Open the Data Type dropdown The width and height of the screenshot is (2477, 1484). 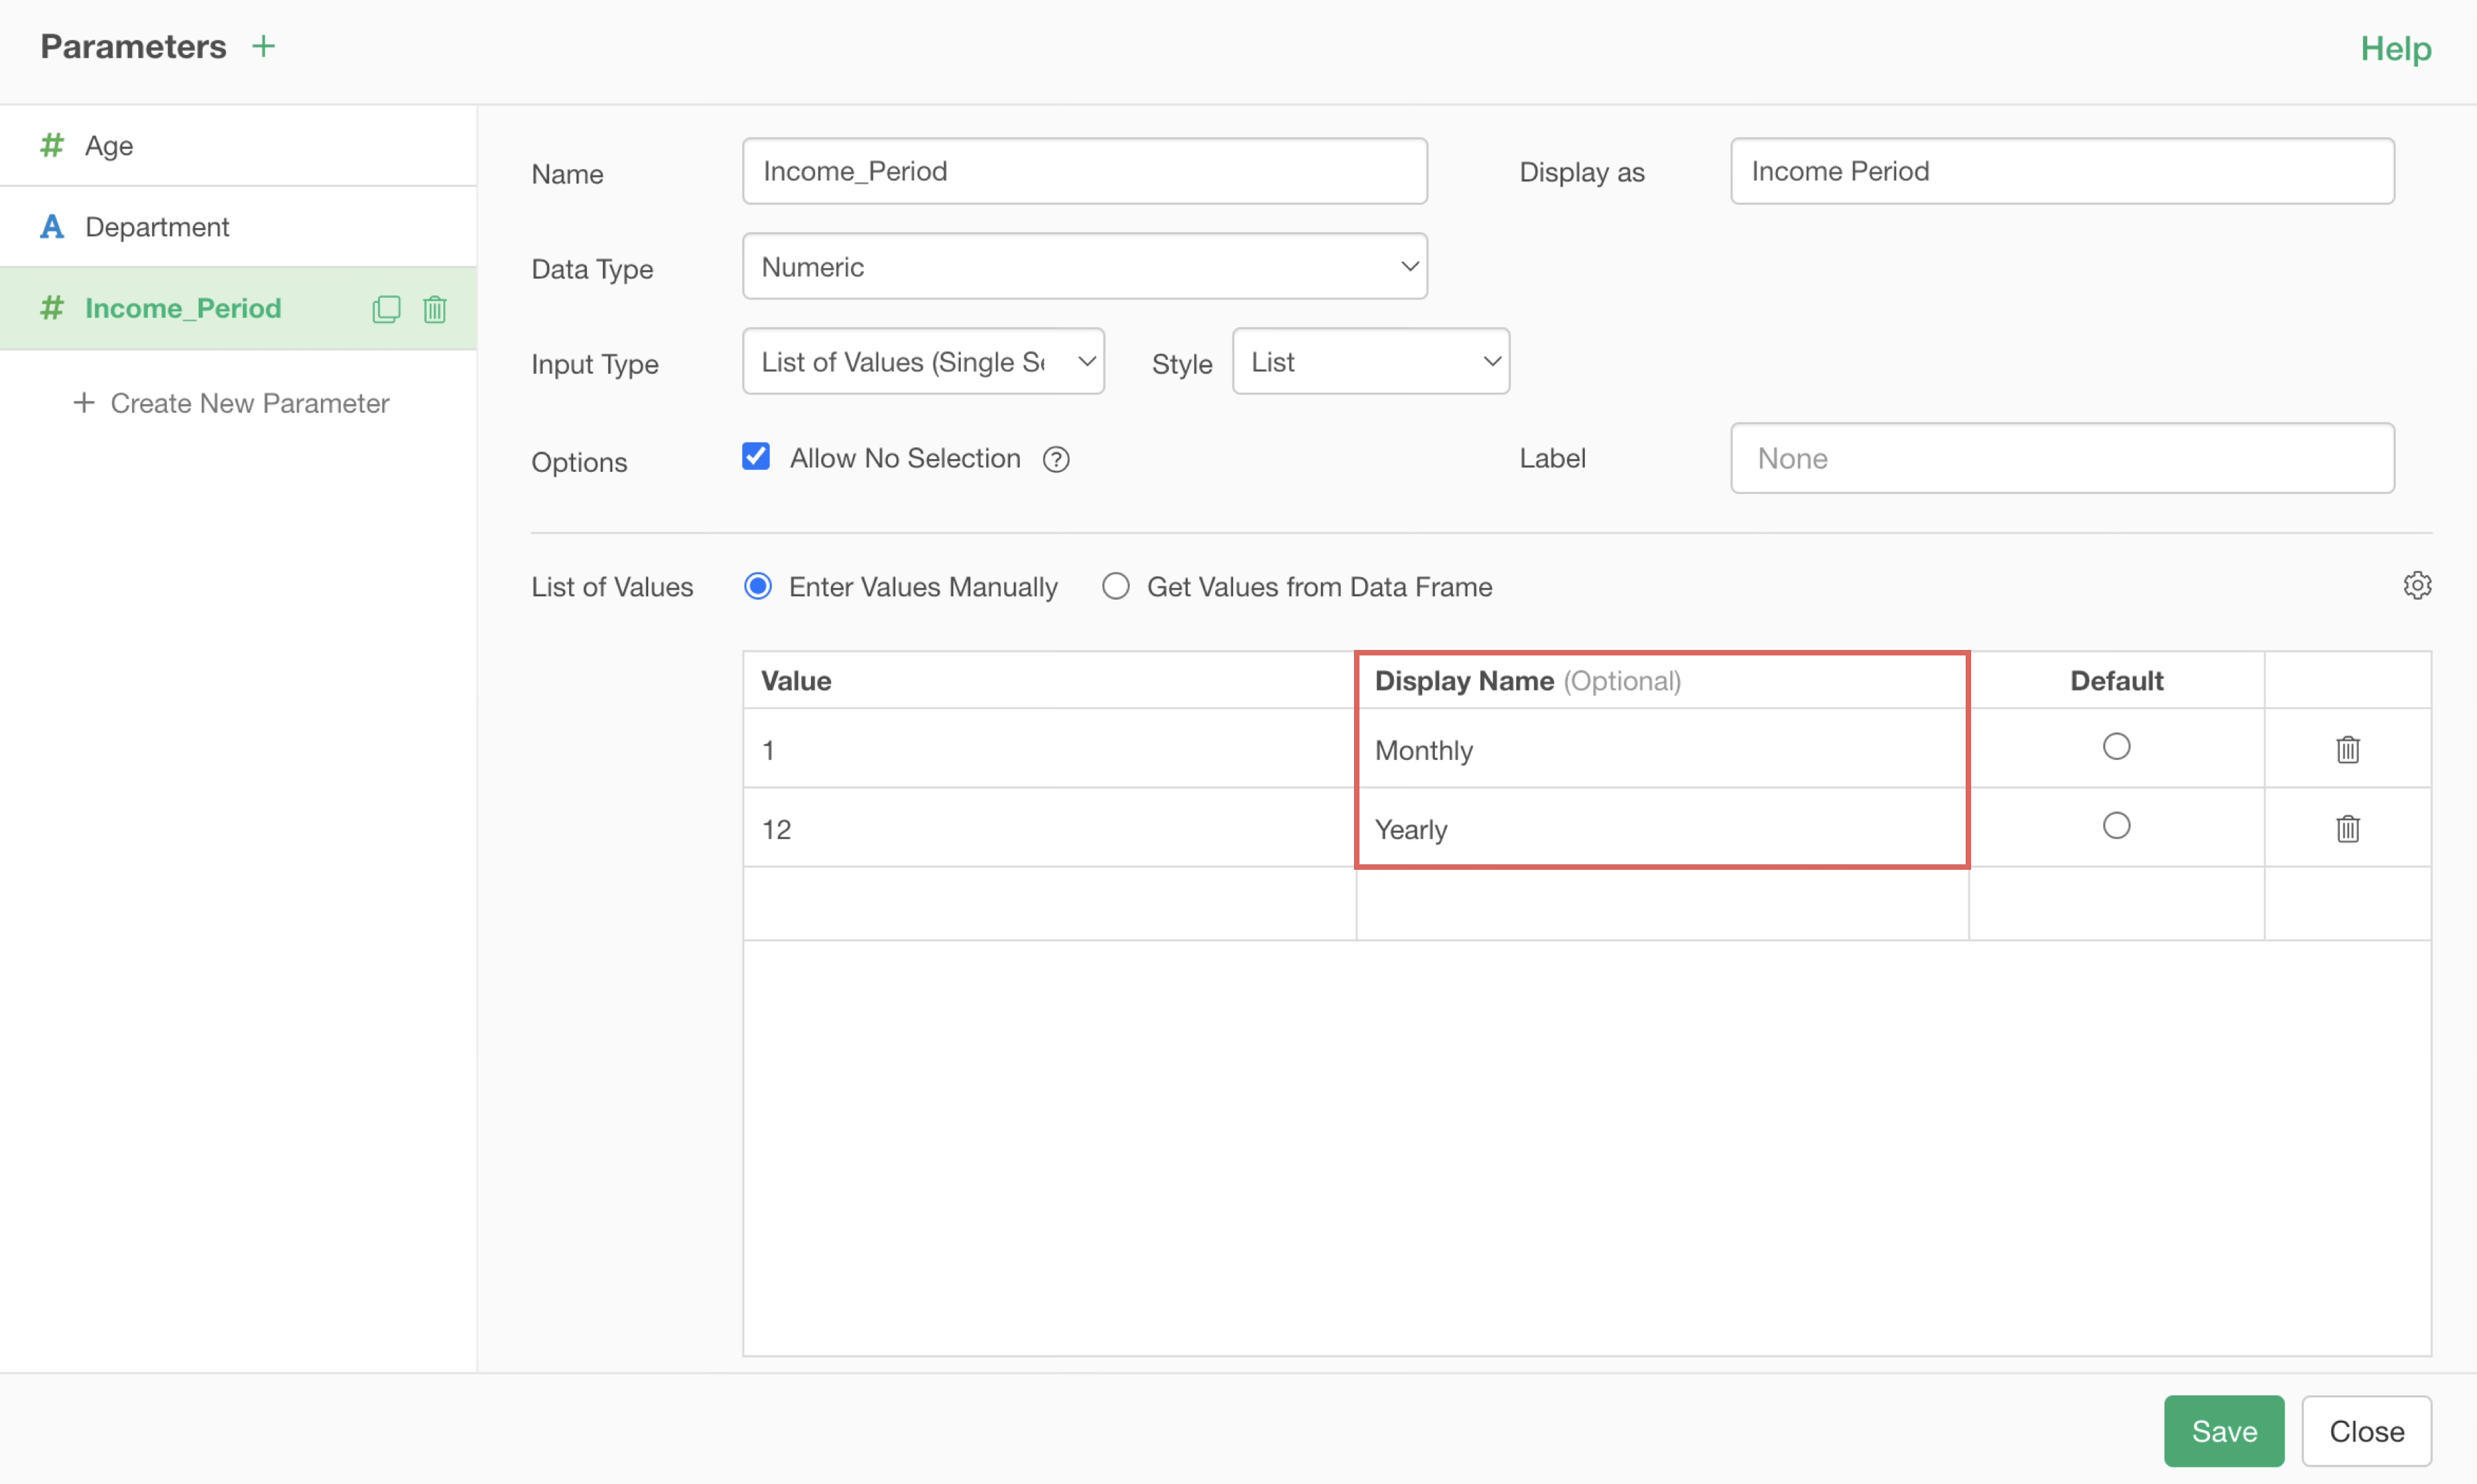click(1085, 266)
